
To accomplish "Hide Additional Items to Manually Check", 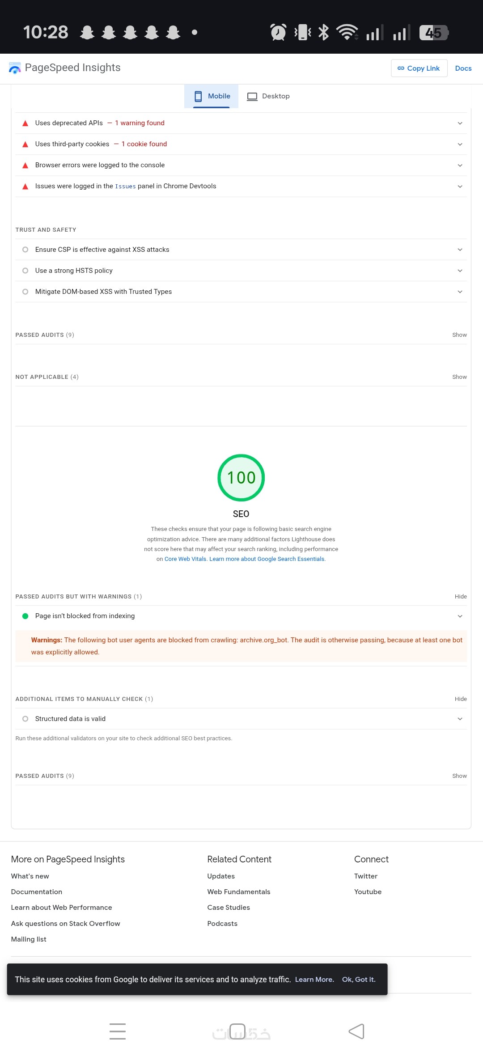I will coord(461,699).
